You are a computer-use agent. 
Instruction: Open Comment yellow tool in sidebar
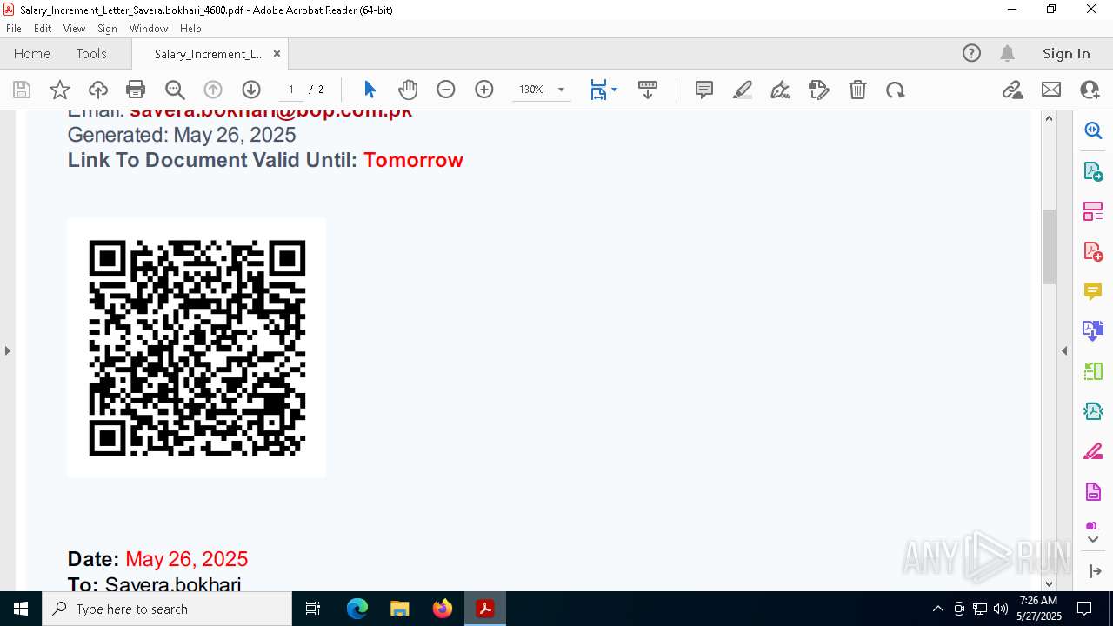[x=1093, y=291]
